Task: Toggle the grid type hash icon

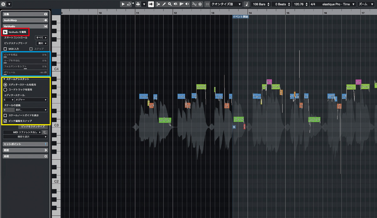Action: tap(208, 4)
